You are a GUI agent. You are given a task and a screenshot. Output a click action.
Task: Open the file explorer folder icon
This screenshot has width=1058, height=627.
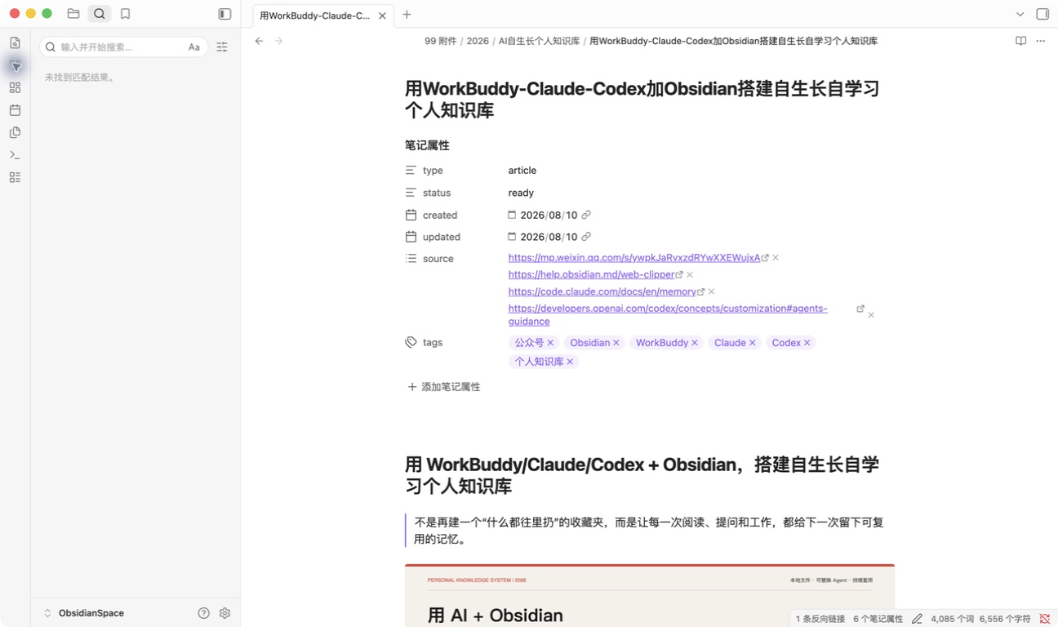73,14
